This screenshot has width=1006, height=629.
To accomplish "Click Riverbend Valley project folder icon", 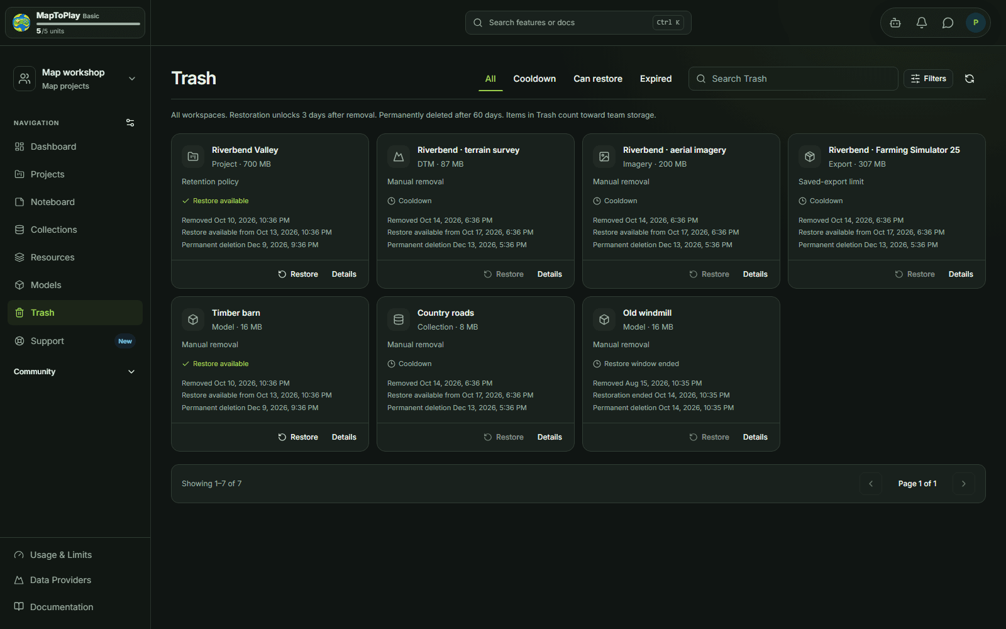I will [x=193, y=157].
